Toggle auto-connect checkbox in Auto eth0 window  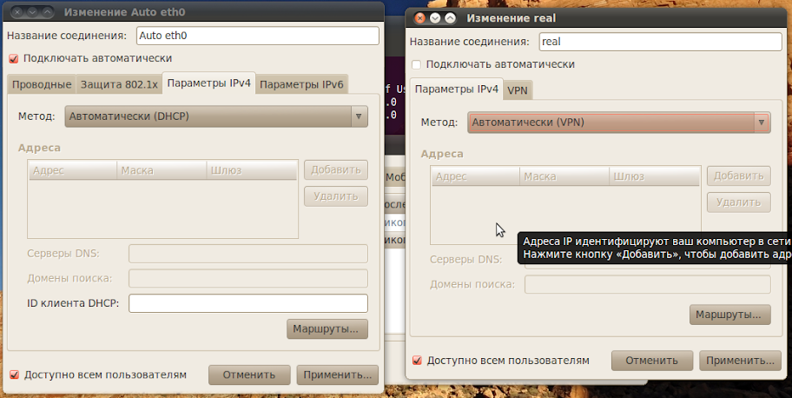pyautogui.click(x=14, y=59)
